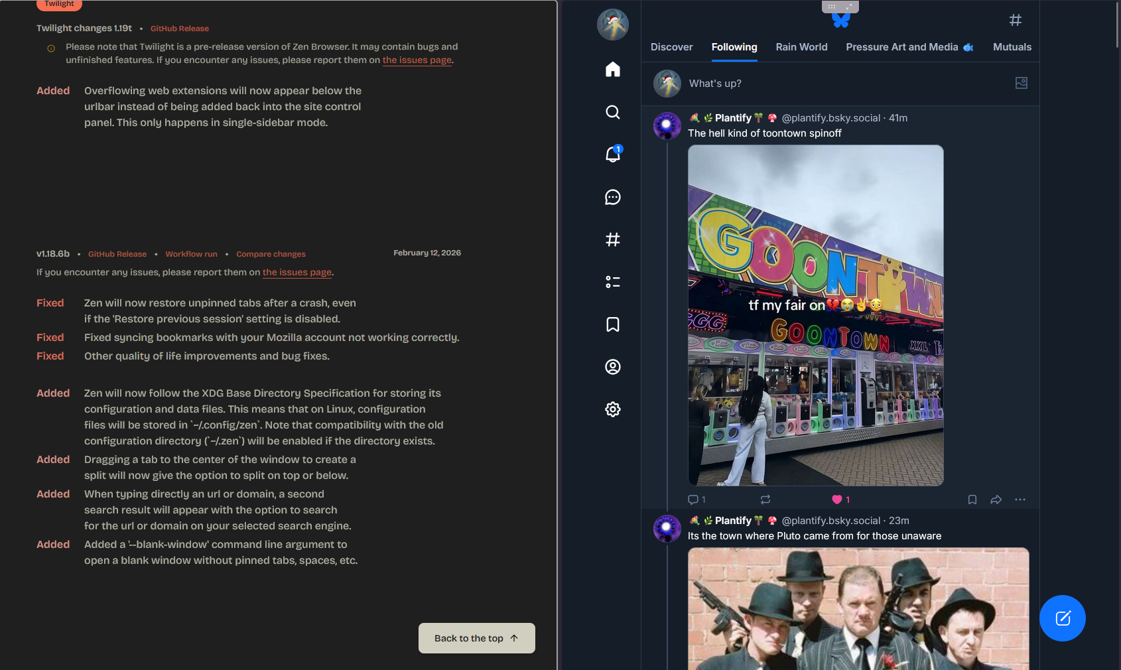Image resolution: width=1121 pixels, height=670 pixels.
Task: Repost the Goontown post
Action: pos(765,500)
